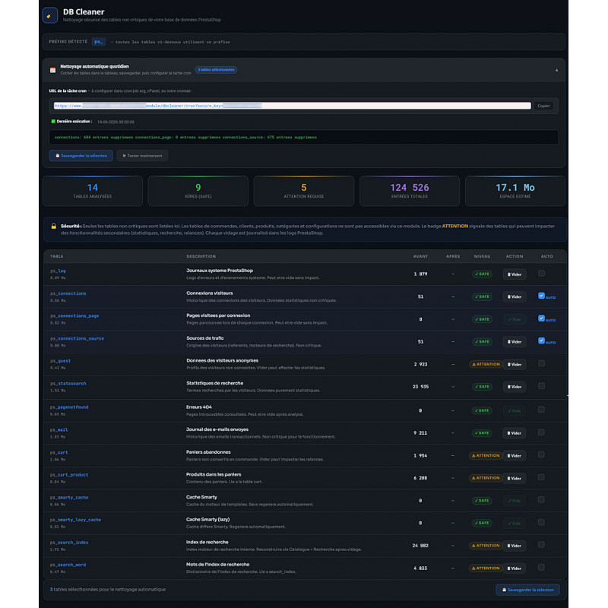Click the ps_log table name

coord(58,271)
